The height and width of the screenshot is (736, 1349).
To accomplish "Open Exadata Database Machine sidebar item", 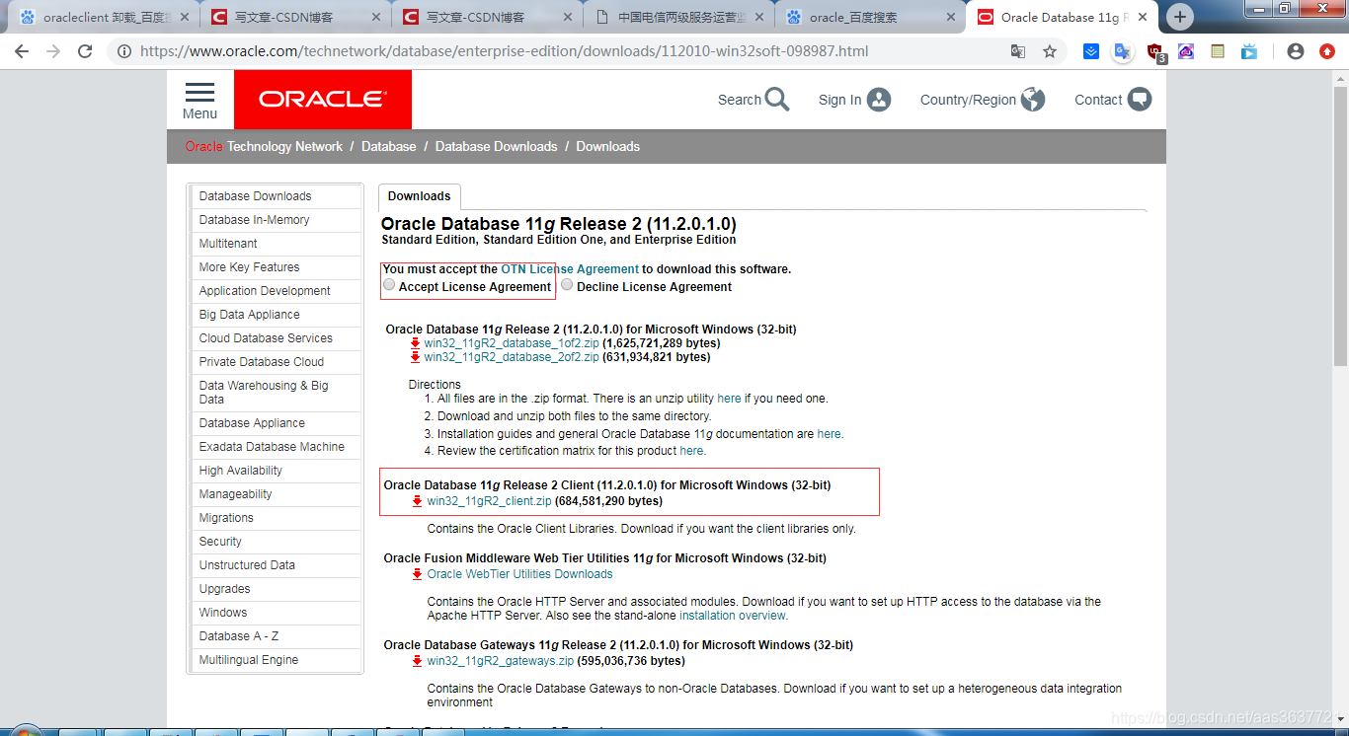I will pyautogui.click(x=276, y=447).
